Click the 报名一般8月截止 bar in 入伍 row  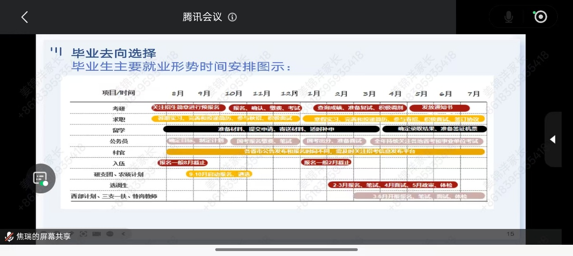pos(182,162)
